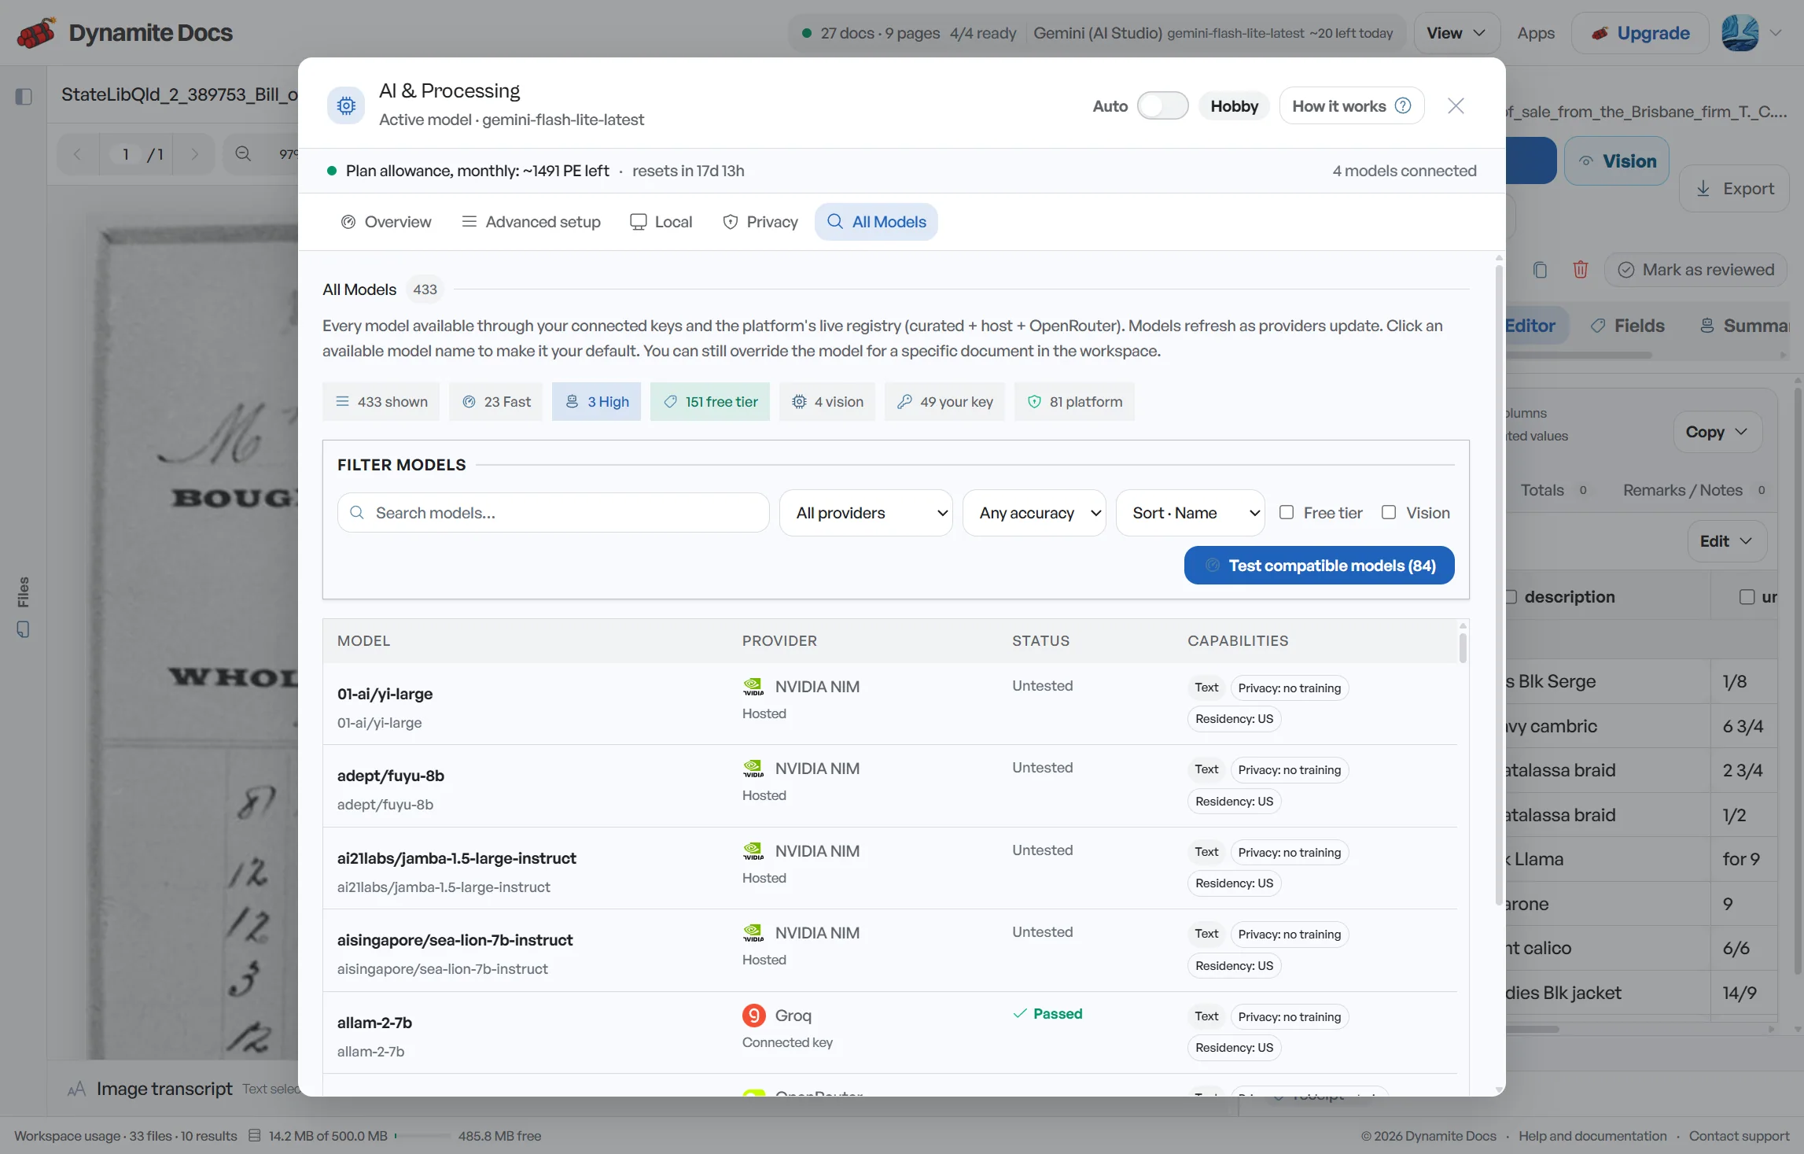The height and width of the screenshot is (1154, 1804).
Task: Open Help and documentation link
Action: [x=1592, y=1136]
